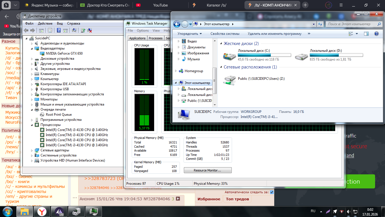Click the Explorer Back navigation button

click(x=177, y=24)
